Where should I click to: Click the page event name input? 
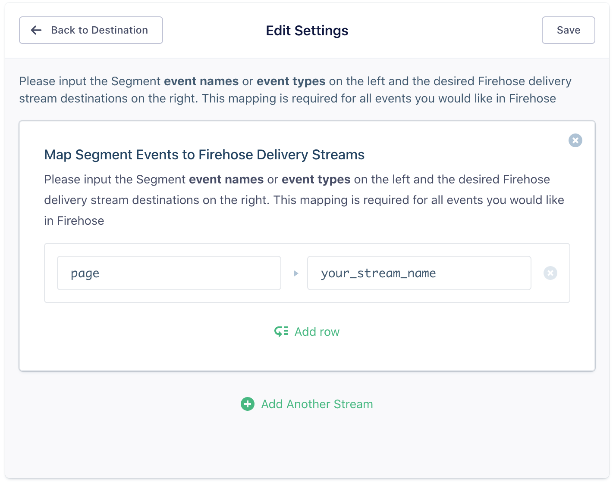(169, 273)
